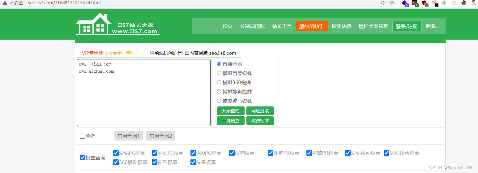Uncheck 头条权重 checkbox

point(193,162)
